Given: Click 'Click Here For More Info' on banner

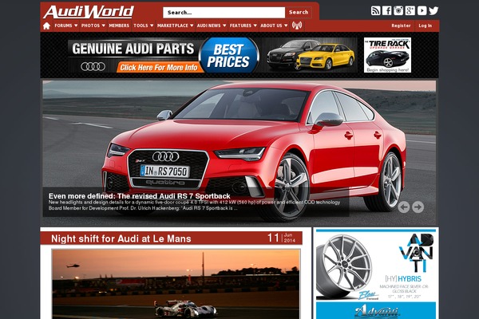Looking at the screenshot, I should (x=159, y=68).
